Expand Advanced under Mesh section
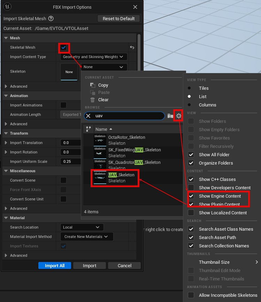Viewport: 261px width, 302px height. tap(6, 86)
